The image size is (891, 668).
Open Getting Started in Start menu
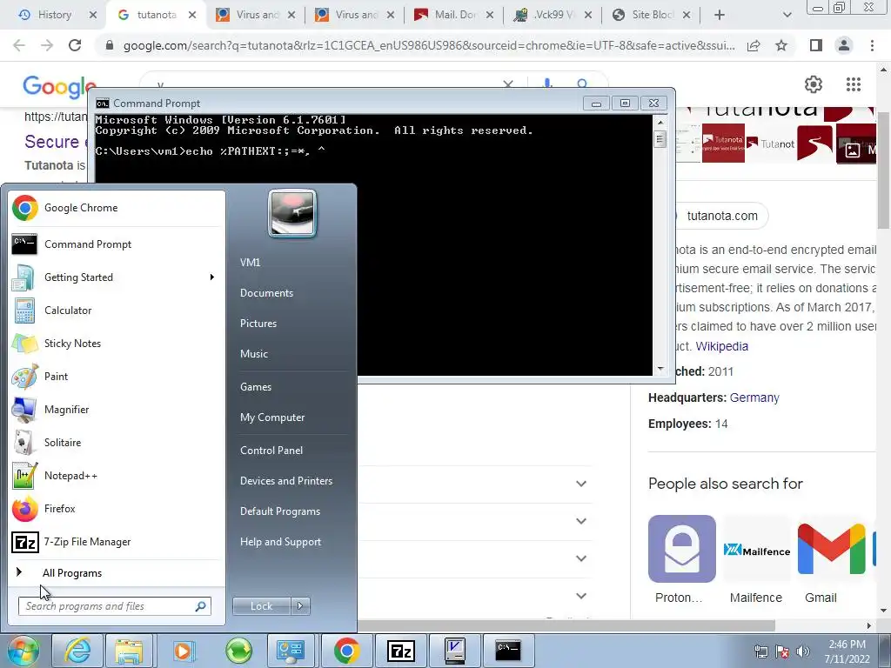tap(117, 277)
